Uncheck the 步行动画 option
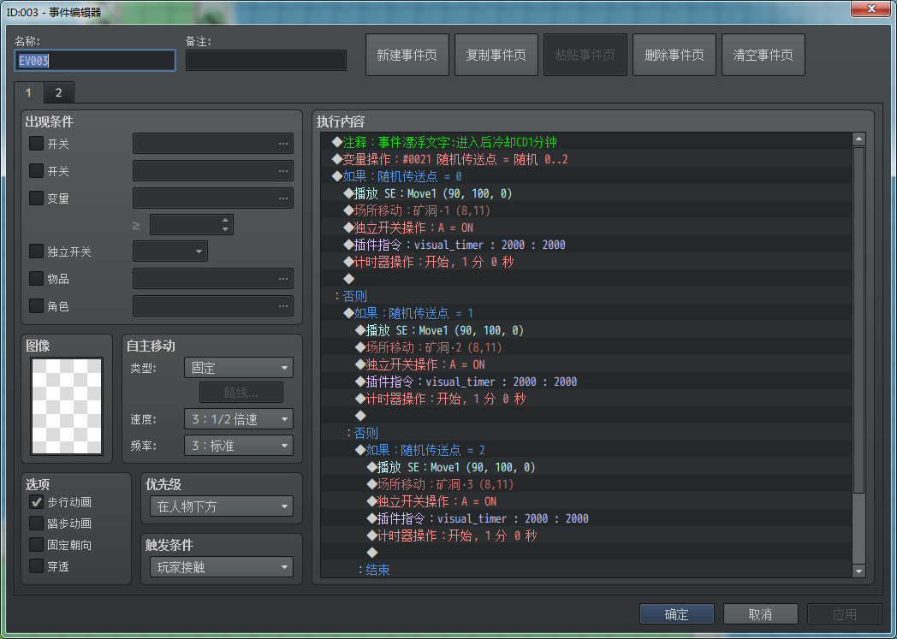Image resolution: width=897 pixels, height=639 pixels. coord(37,502)
